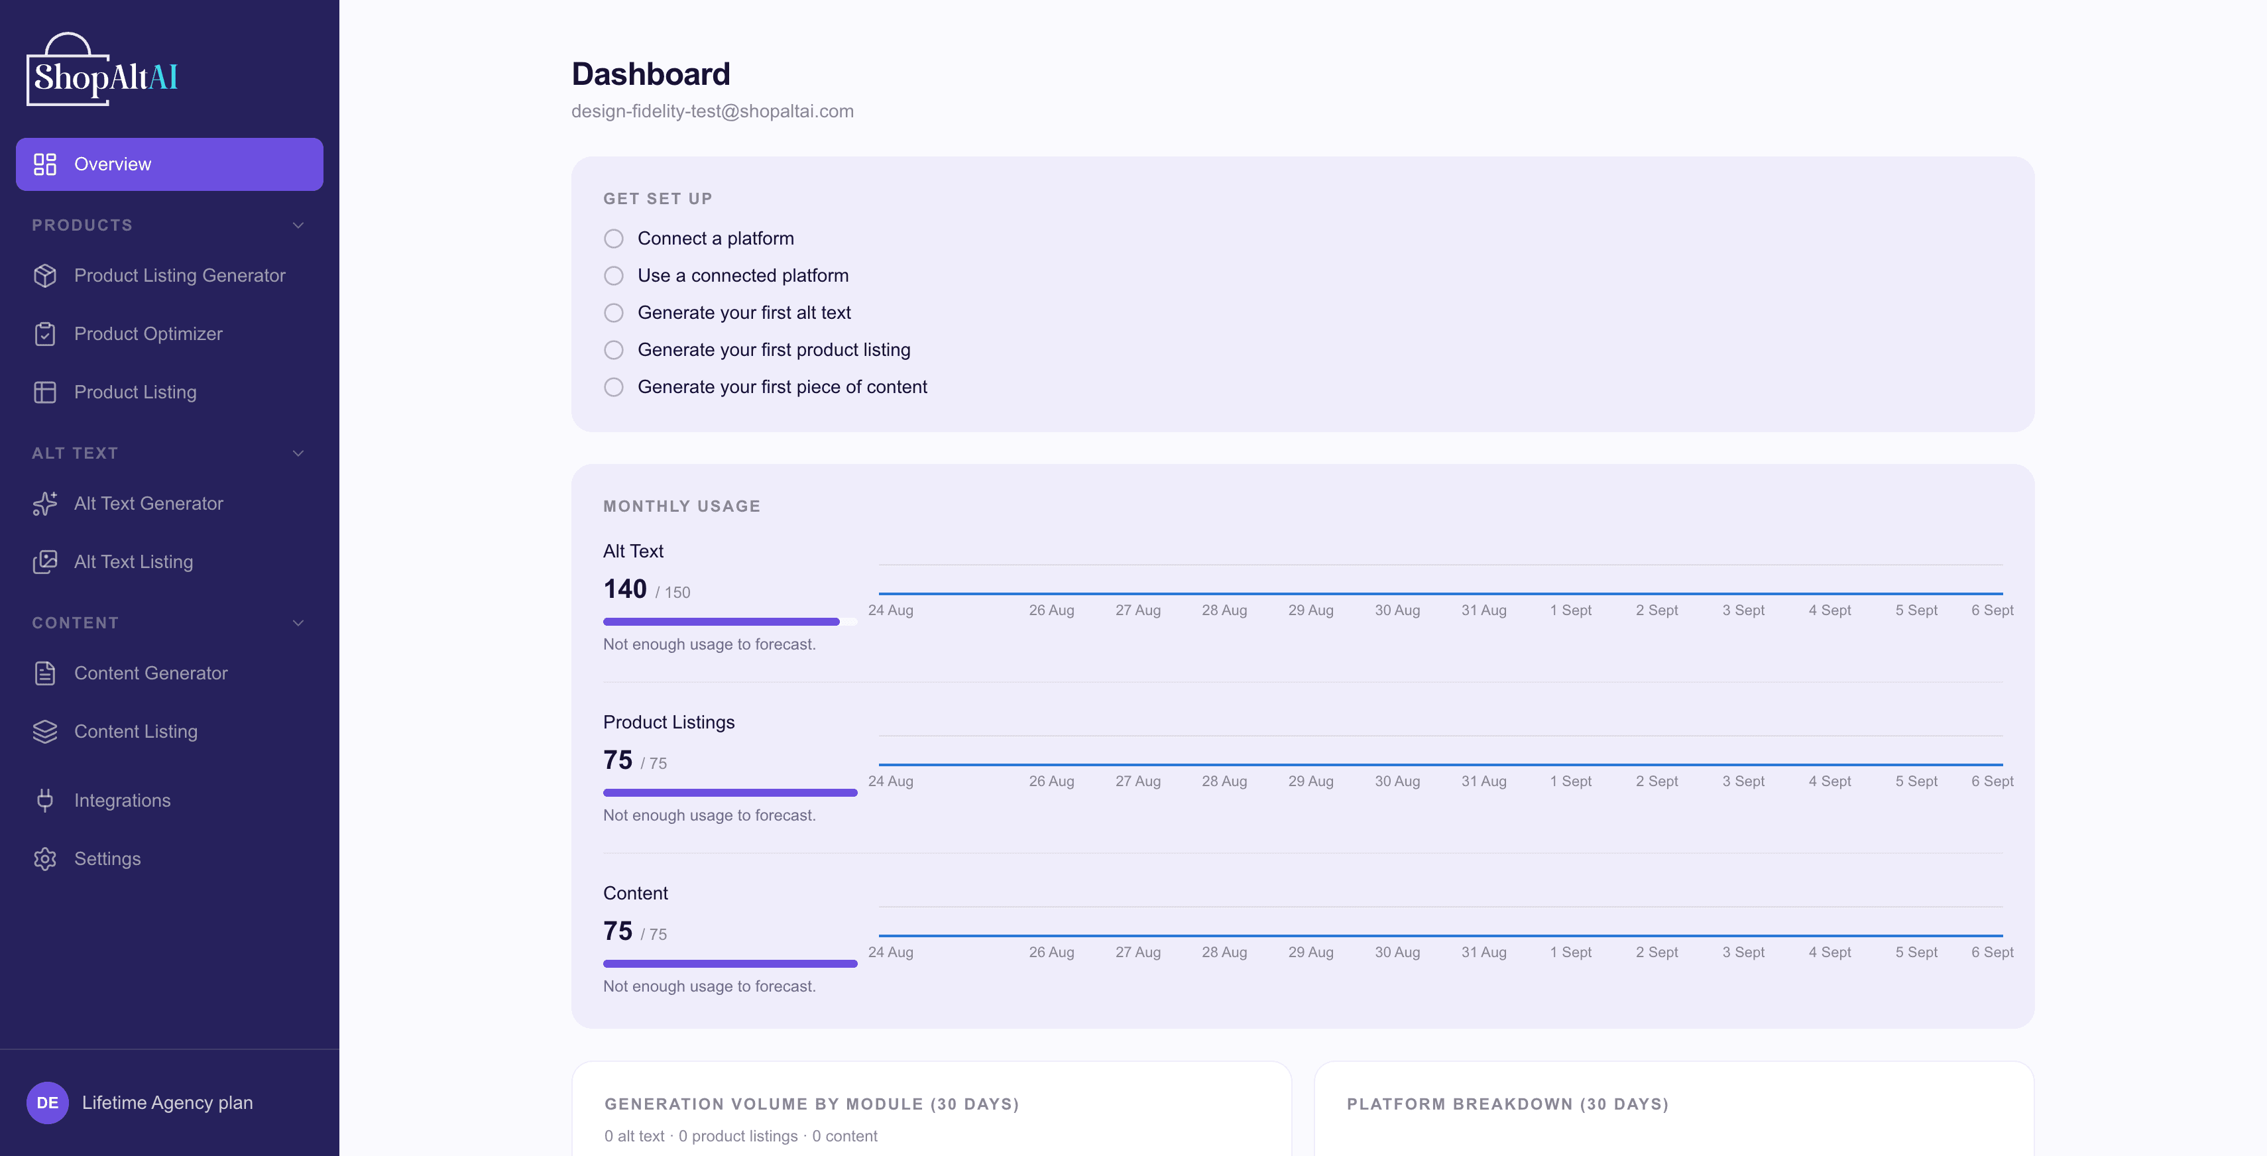This screenshot has height=1156, width=2267.
Task: Click the Content Listing layers icon
Action: coord(45,732)
